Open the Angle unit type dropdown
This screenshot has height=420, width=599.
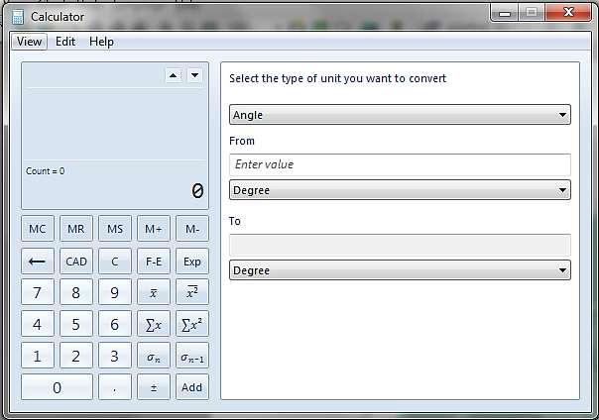(400, 115)
